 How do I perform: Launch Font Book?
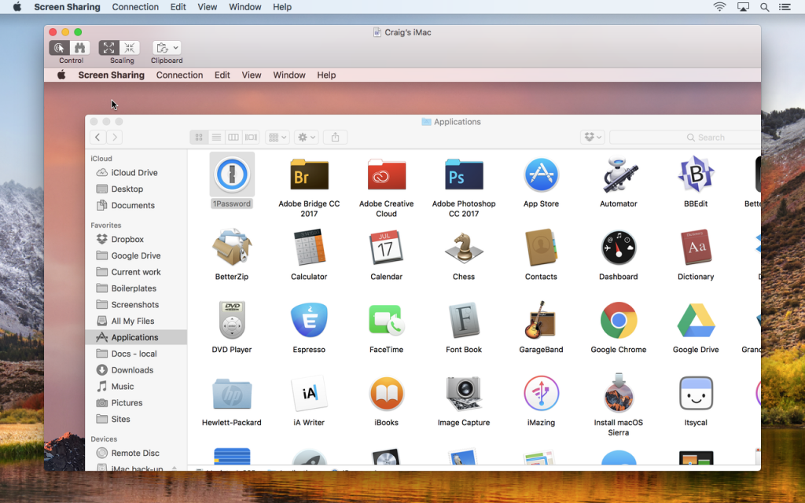(464, 321)
